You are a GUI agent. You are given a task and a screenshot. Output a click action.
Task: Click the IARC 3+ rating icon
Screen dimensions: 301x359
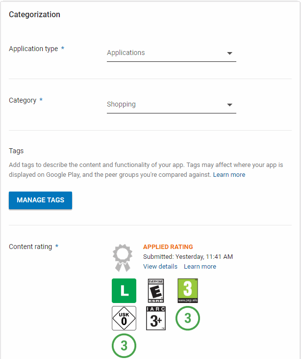[x=156, y=318]
